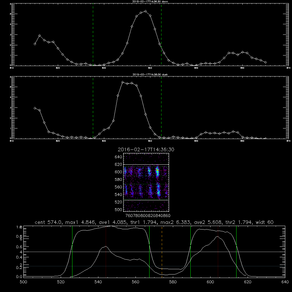Screen dimensions: 292x292
Task: Click dawn plot's green dashed line near 842
Action: pyautogui.click(x=161, y=34)
